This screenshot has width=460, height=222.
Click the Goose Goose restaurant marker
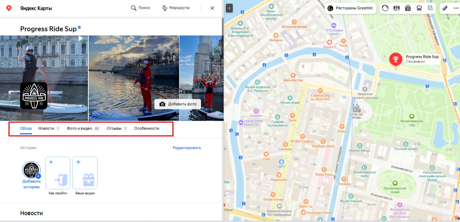[273, 194]
